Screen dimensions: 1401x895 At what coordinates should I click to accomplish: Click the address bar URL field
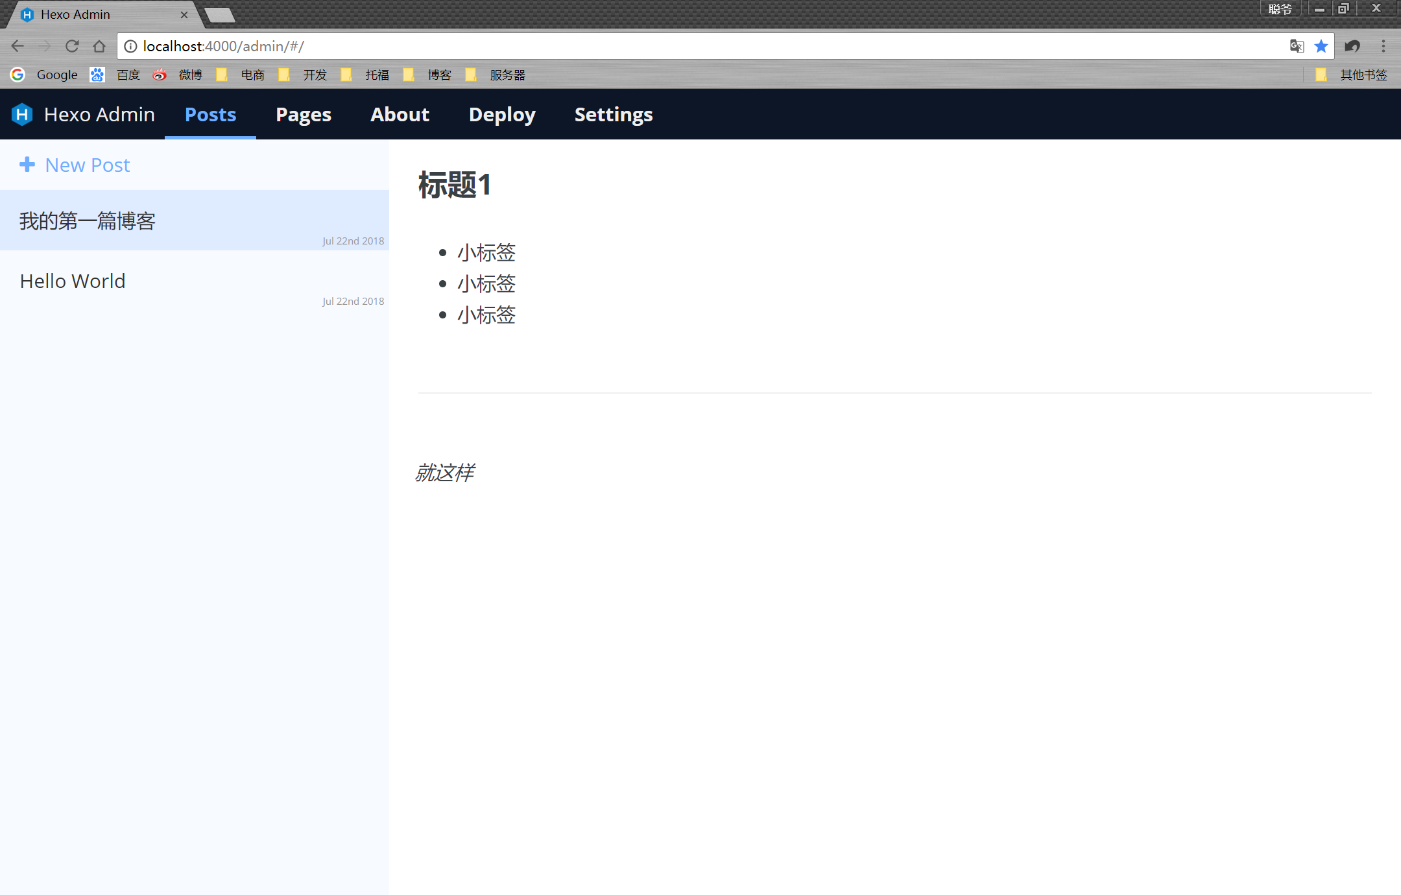click(649, 46)
